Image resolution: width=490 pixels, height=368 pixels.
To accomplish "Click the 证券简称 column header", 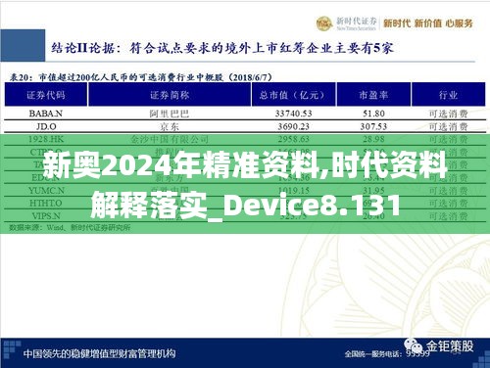I will [x=170, y=95].
